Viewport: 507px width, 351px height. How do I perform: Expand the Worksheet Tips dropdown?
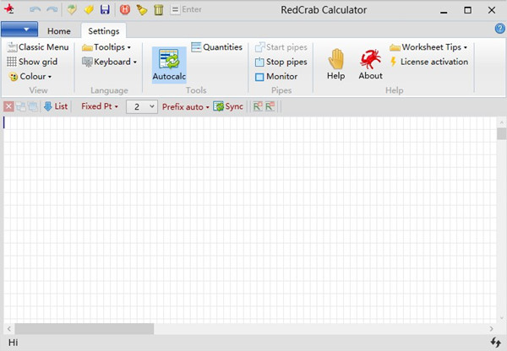point(428,47)
